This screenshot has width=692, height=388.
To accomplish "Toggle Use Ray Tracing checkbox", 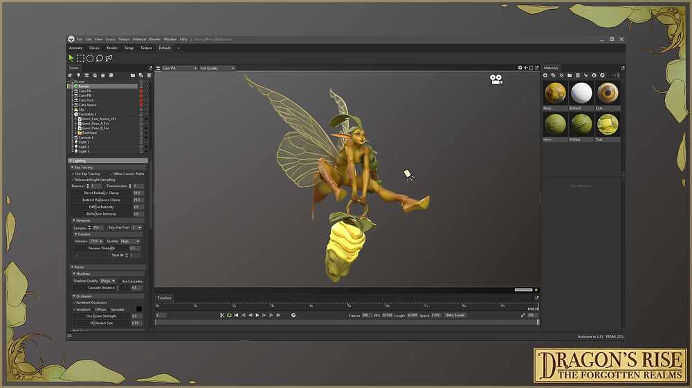I will (73, 174).
